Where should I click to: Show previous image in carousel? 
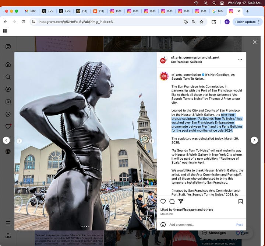pos(20,141)
